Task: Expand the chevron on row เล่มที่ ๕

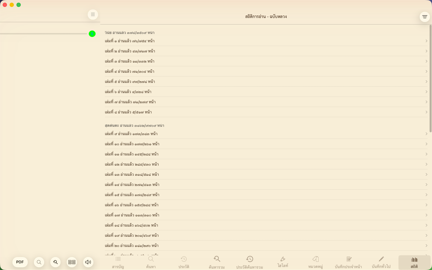Action: click(426, 82)
